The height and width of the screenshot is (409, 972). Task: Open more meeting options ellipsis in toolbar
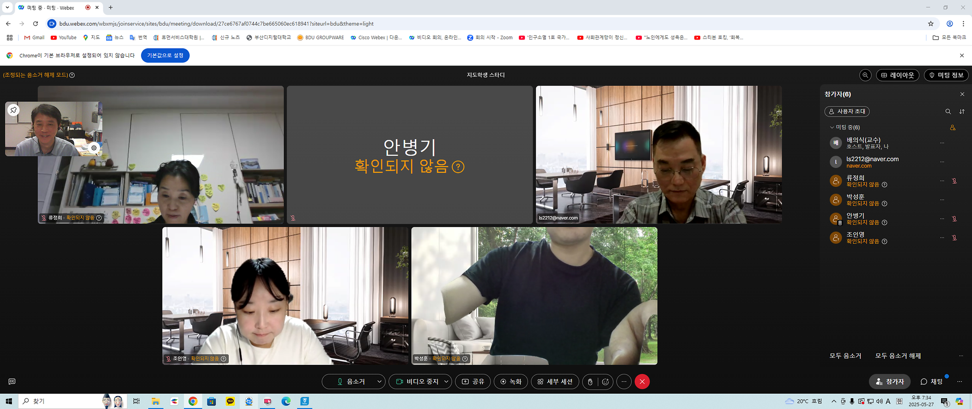(624, 382)
